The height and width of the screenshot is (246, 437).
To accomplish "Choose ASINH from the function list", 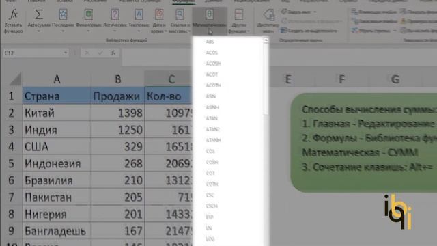I will coord(212,107).
